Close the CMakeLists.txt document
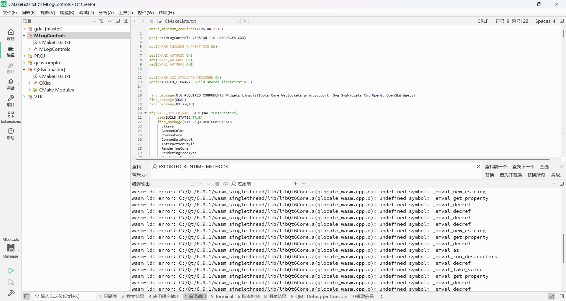 (245, 21)
